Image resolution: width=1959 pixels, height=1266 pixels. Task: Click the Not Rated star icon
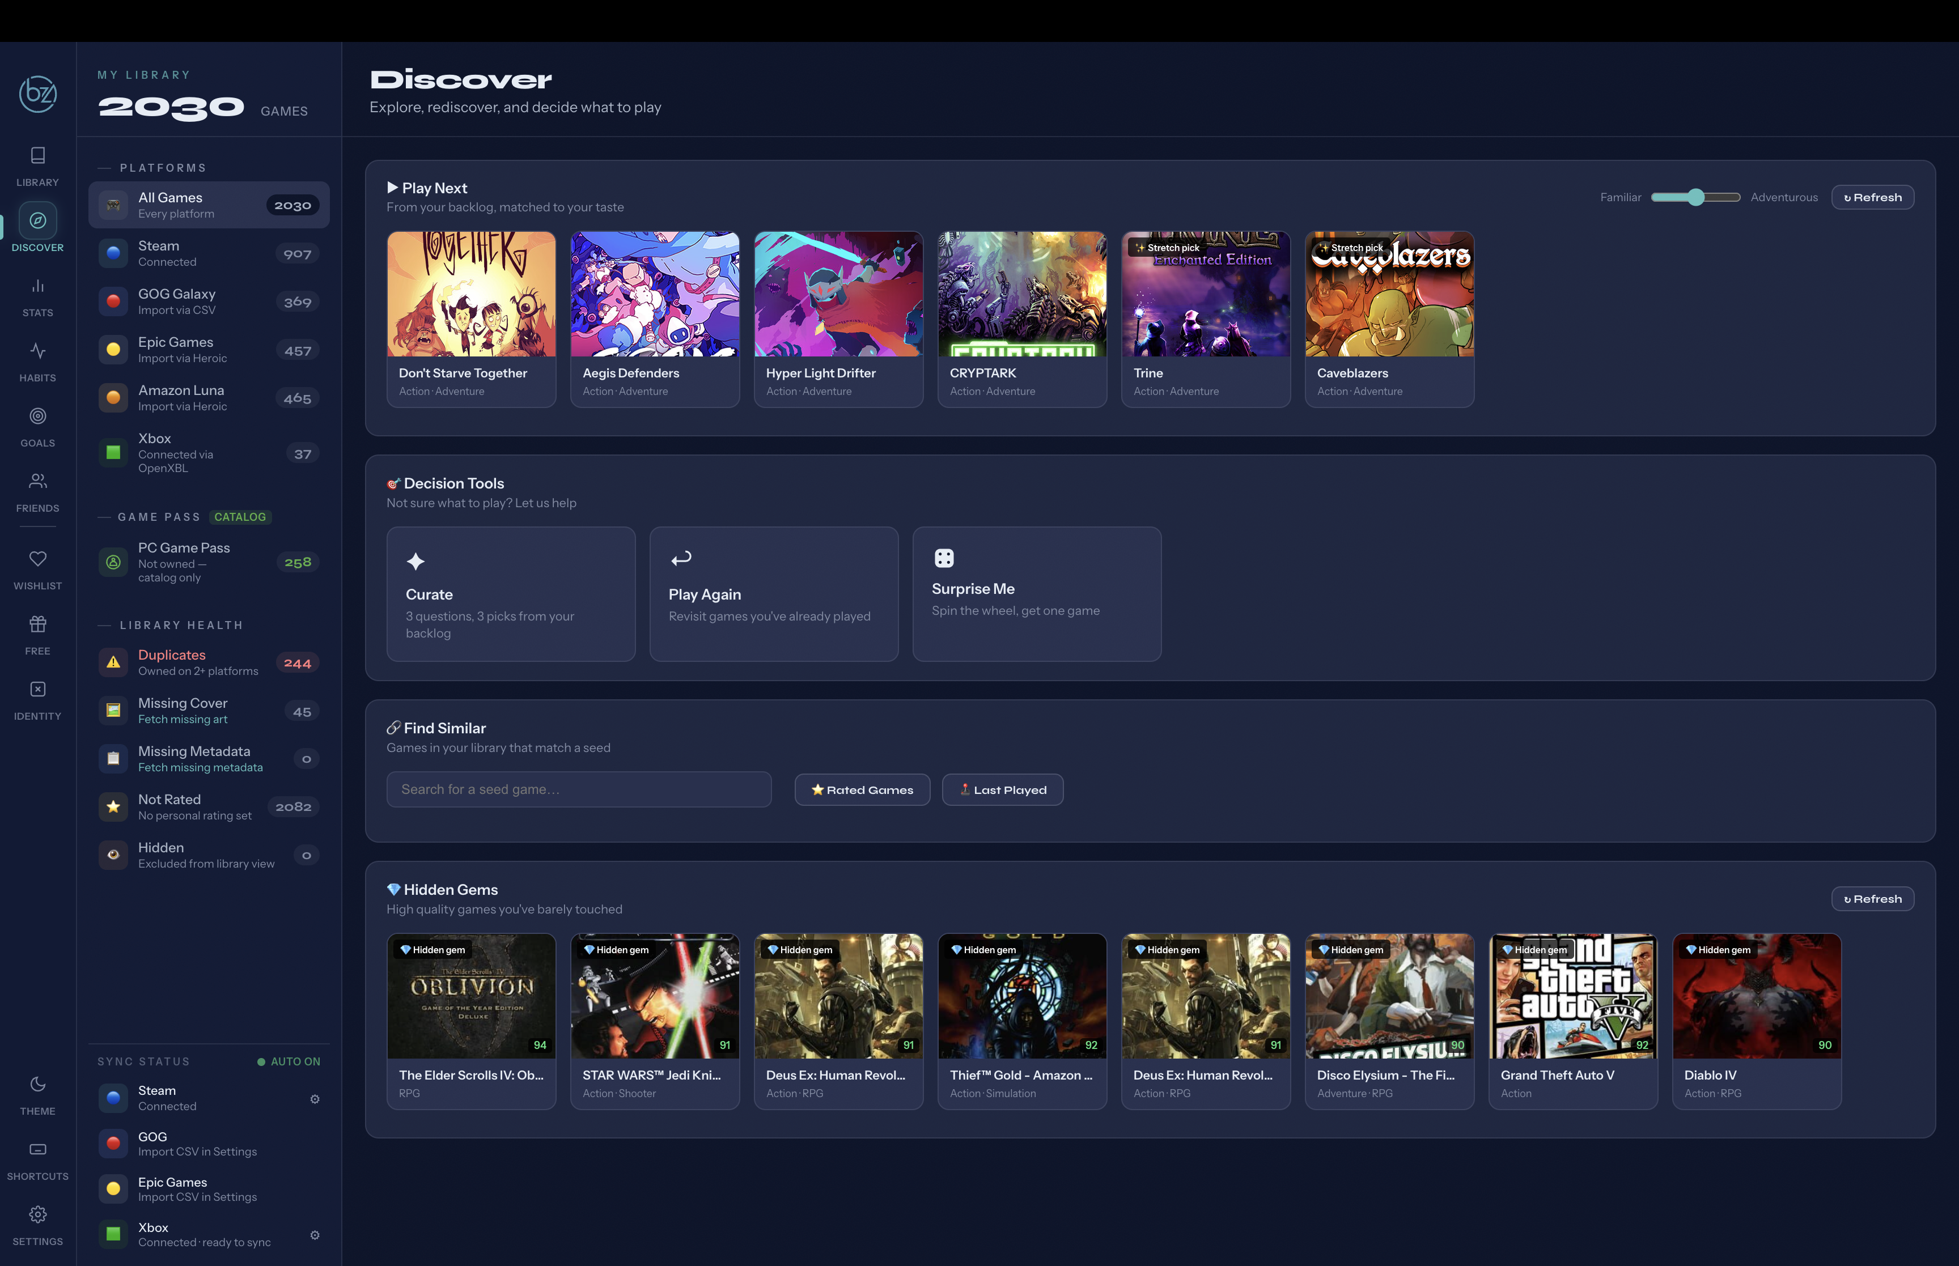[113, 808]
